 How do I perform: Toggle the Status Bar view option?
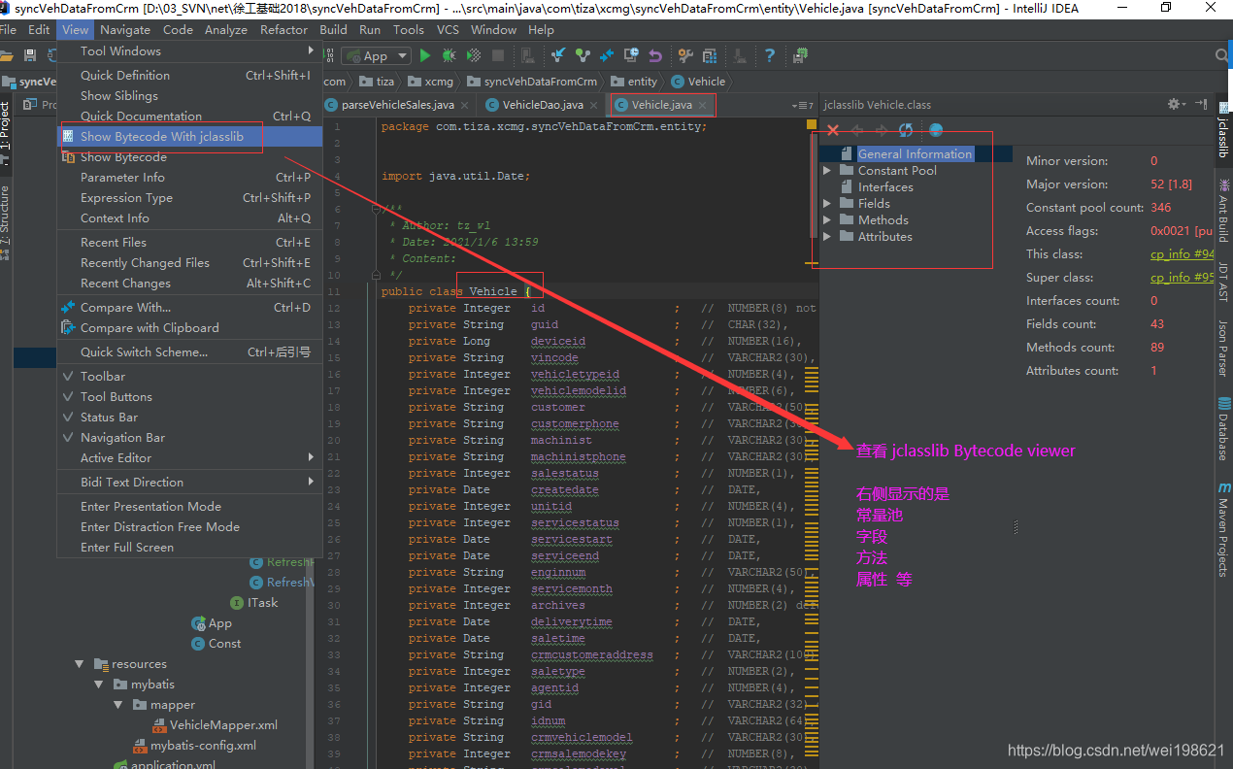tap(189, 417)
